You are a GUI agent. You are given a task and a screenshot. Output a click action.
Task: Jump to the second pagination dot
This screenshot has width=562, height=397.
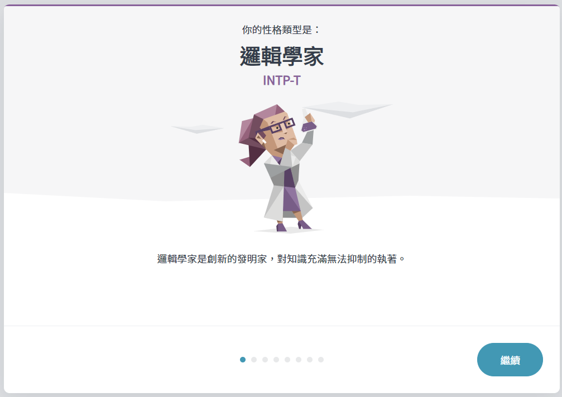coord(254,360)
